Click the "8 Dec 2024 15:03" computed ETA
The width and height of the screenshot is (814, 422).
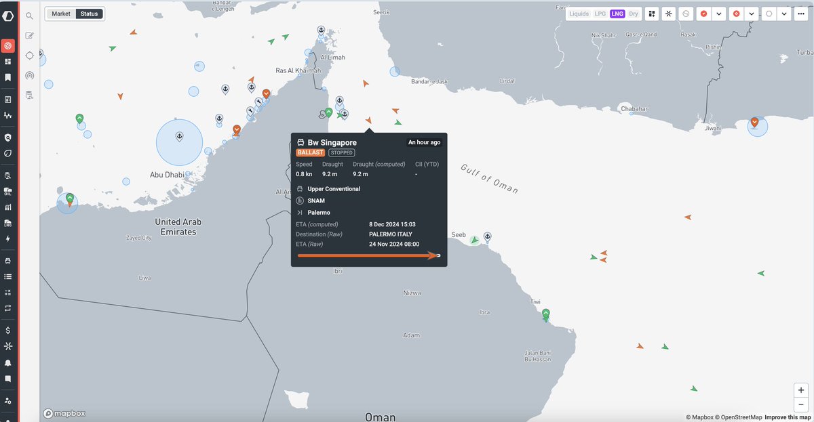[x=392, y=224]
